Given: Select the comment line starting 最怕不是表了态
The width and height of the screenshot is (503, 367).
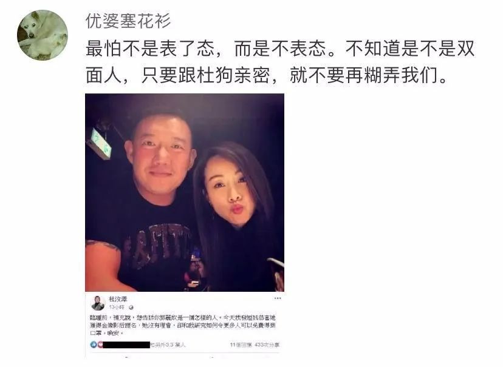Looking at the screenshot, I should tap(279, 49).
